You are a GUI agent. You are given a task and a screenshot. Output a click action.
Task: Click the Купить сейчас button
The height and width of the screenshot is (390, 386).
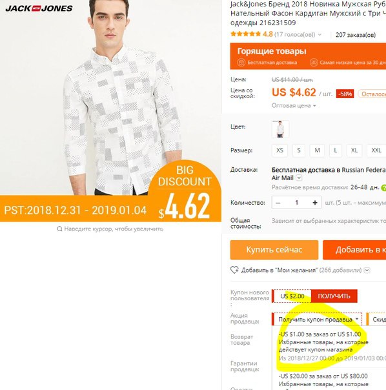(x=274, y=250)
